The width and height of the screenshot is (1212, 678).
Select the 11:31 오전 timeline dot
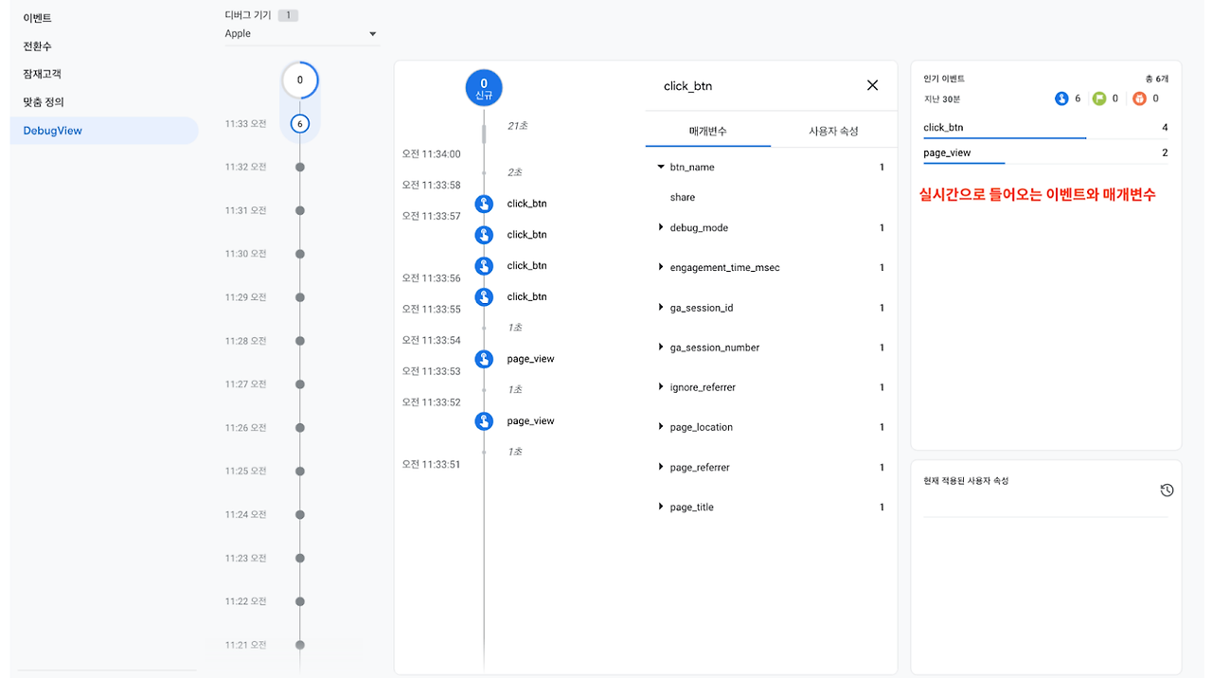(x=300, y=210)
